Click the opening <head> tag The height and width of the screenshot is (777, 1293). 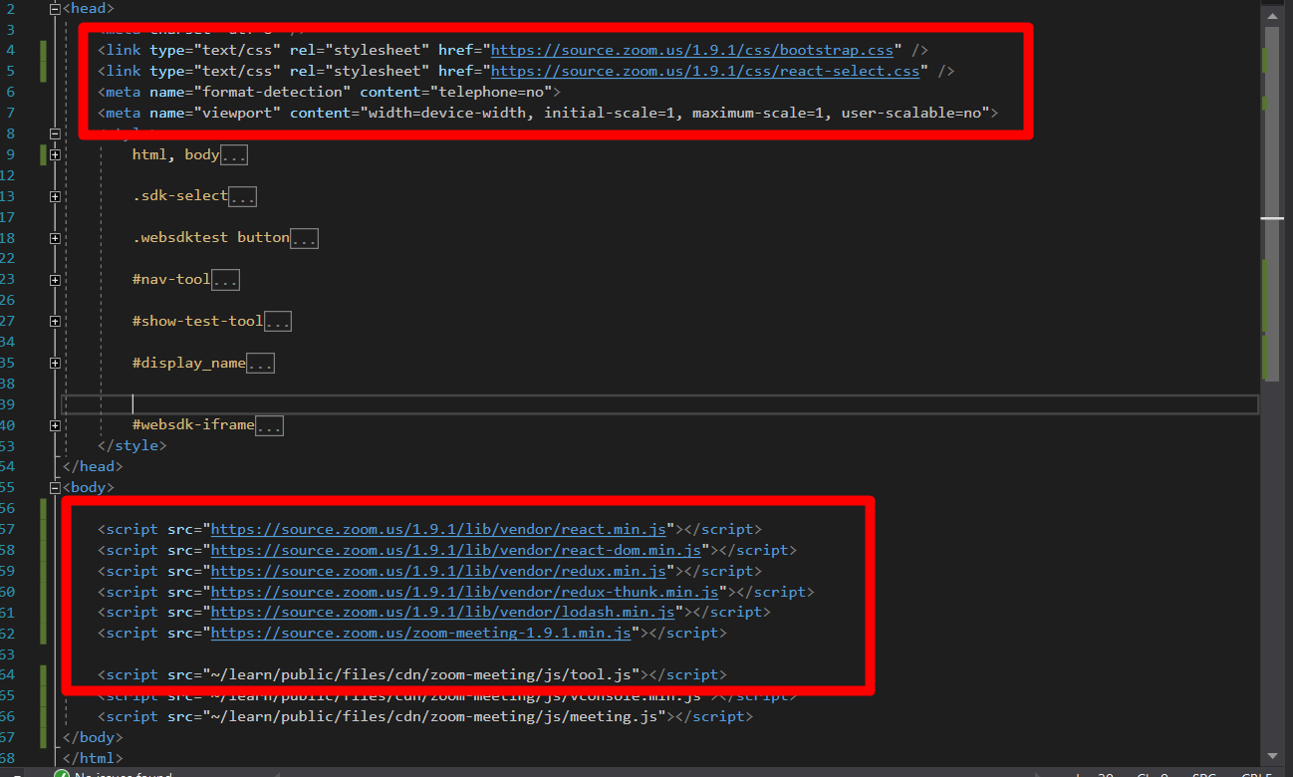coord(89,8)
